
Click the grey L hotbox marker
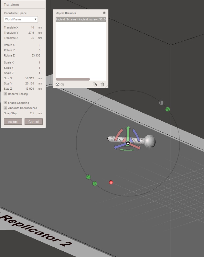tap(161, 103)
